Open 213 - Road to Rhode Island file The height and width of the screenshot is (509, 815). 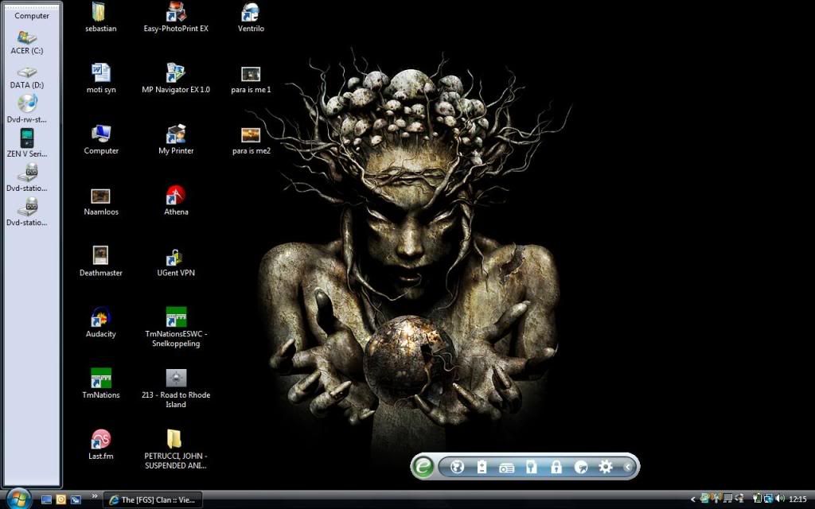click(x=176, y=388)
